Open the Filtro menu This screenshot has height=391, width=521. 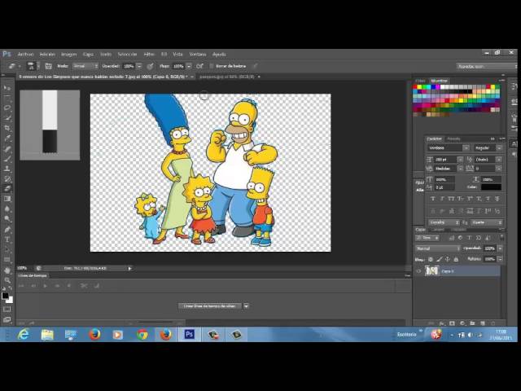pos(149,55)
